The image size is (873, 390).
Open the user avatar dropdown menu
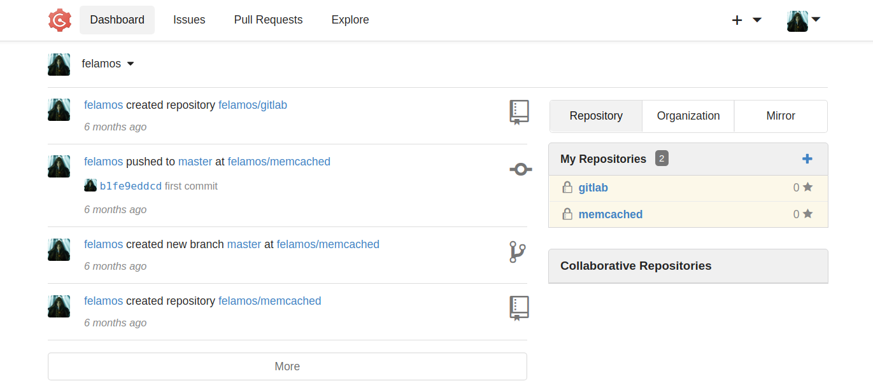(802, 20)
